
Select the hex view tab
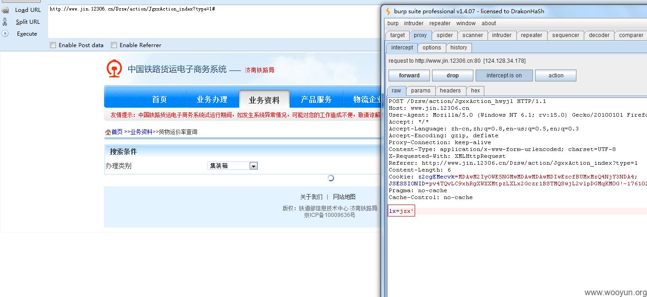pos(475,91)
